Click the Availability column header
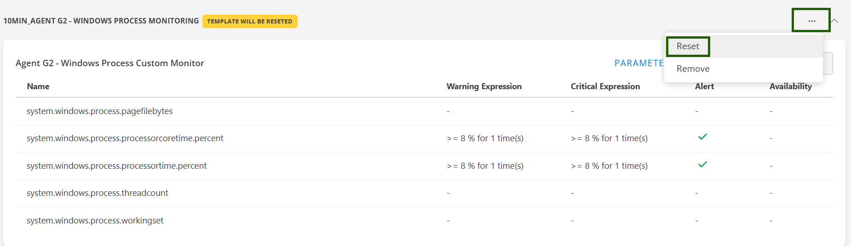This screenshot has height=246, width=851. click(790, 86)
